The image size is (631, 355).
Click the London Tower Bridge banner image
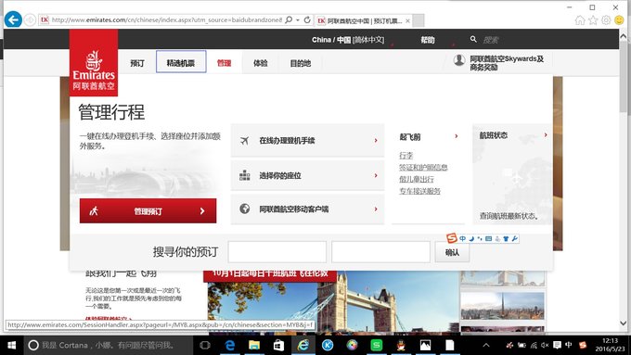(333, 301)
